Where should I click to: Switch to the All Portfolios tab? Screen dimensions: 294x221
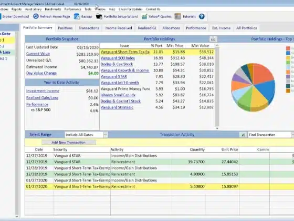pos(247,28)
